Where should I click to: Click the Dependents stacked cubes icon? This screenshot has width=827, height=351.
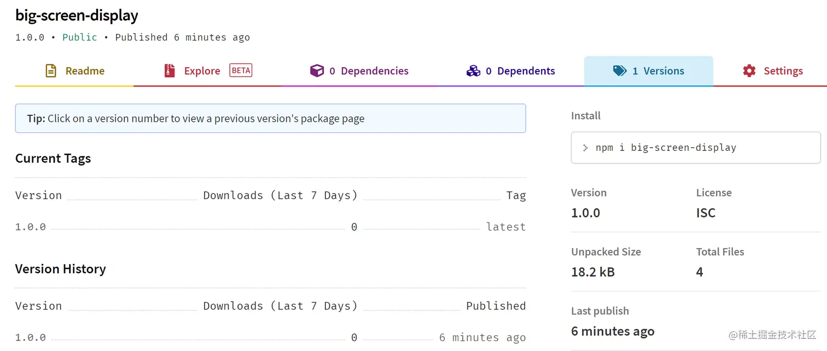pos(473,71)
